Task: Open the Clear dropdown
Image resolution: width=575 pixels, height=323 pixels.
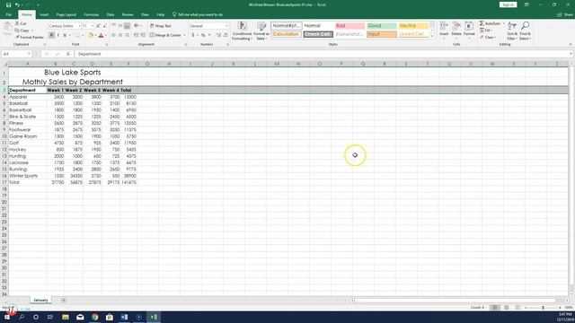Action: [x=488, y=38]
